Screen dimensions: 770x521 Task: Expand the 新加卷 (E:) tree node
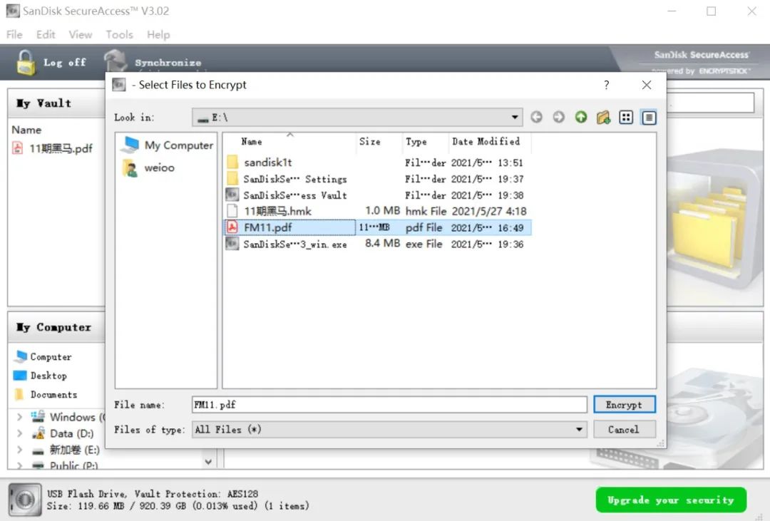click(20, 450)
